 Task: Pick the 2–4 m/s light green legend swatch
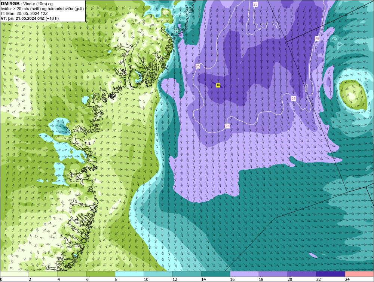click(43, 274)
